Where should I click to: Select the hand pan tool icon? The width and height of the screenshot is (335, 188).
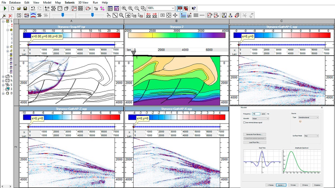pyautogui.click(x=108, y=15)
